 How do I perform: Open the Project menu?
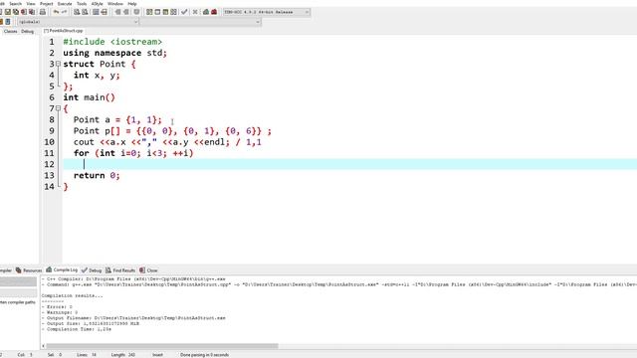[x=47, y=4]
